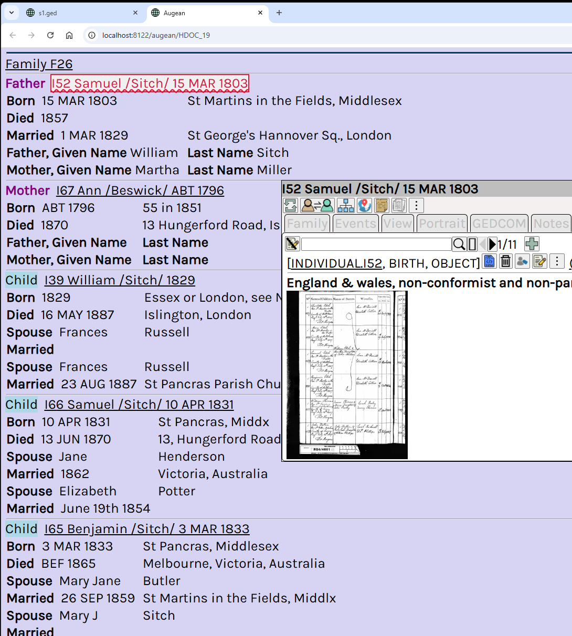
Task: Close the Augean browser tab
Action: 260,13
